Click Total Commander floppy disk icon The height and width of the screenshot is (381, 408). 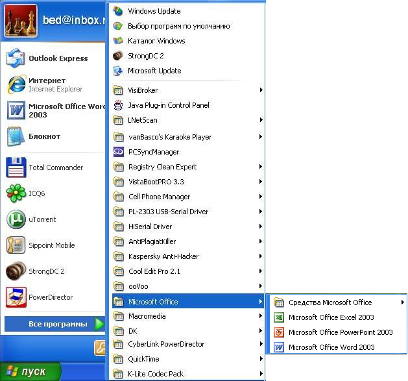16,167
